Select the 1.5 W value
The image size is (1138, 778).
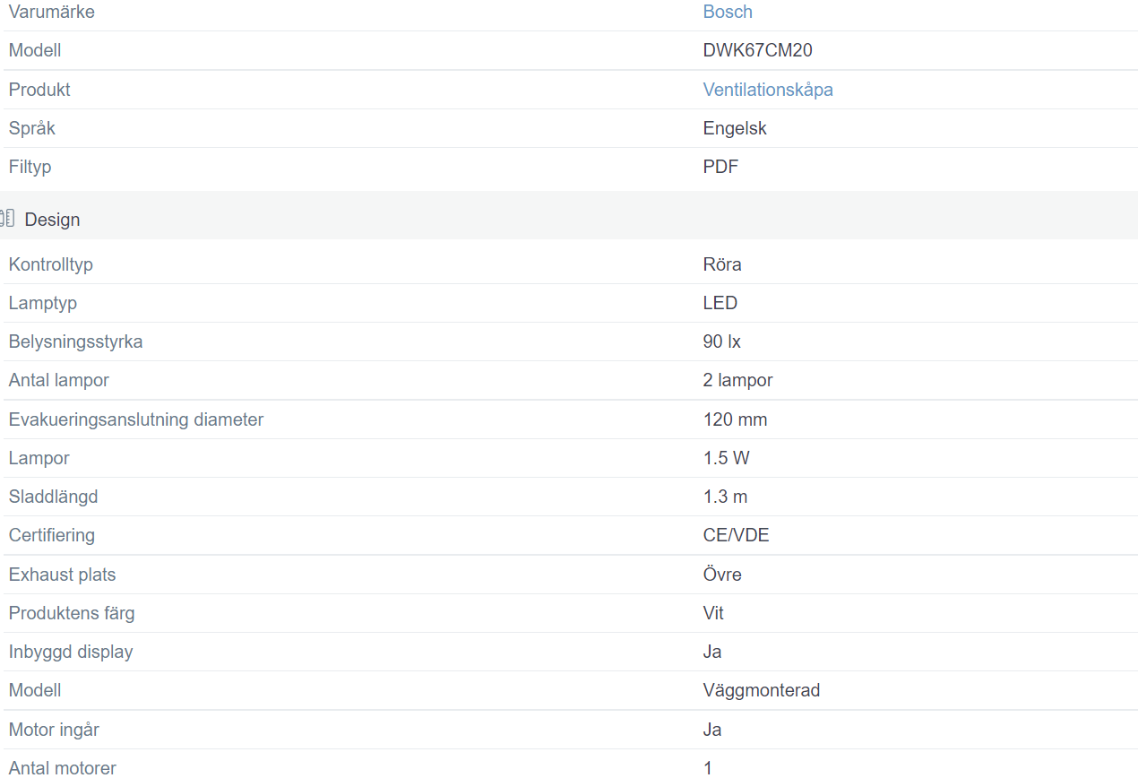pyautogui.click(x=727, y=458)
